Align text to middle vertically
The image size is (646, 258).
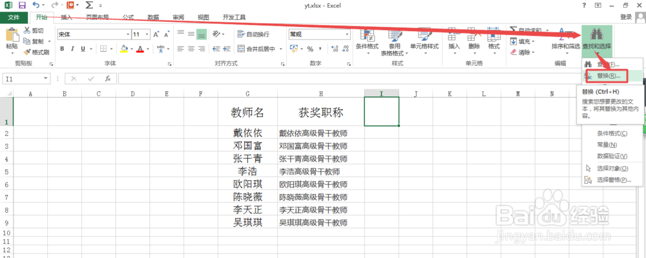[x=191, y=34]
